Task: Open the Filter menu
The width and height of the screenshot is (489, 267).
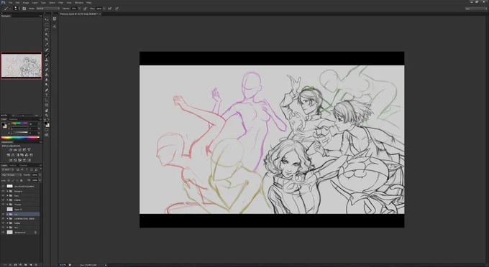Action: point(61,2)
